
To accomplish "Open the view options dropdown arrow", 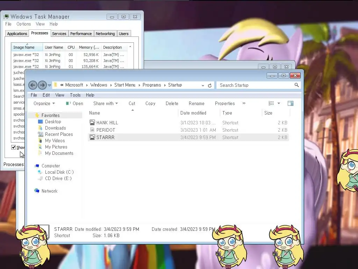I will pos(279,103).
